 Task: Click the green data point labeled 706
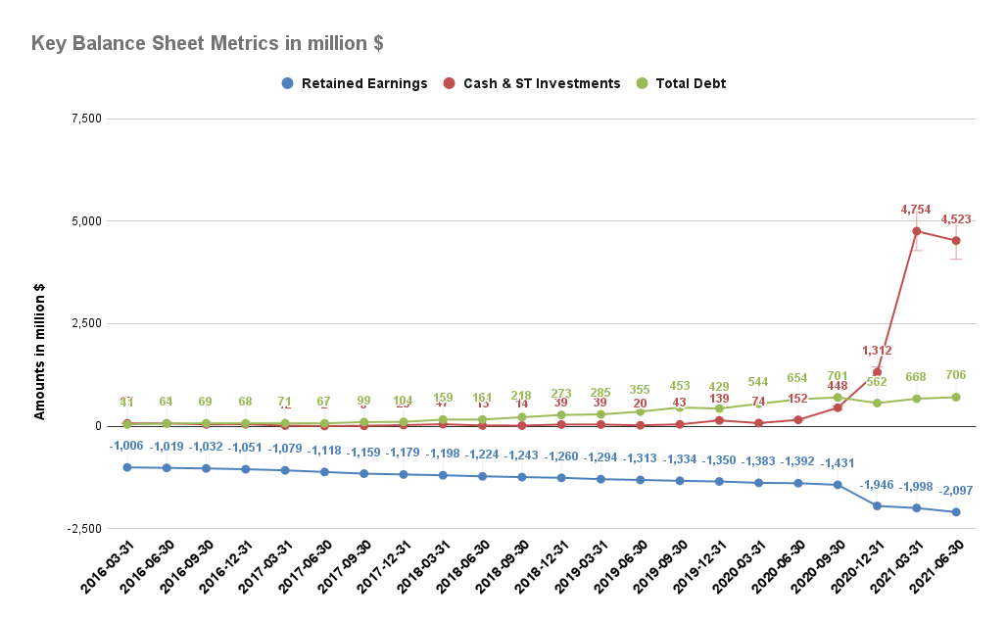(x=955, y=396)
